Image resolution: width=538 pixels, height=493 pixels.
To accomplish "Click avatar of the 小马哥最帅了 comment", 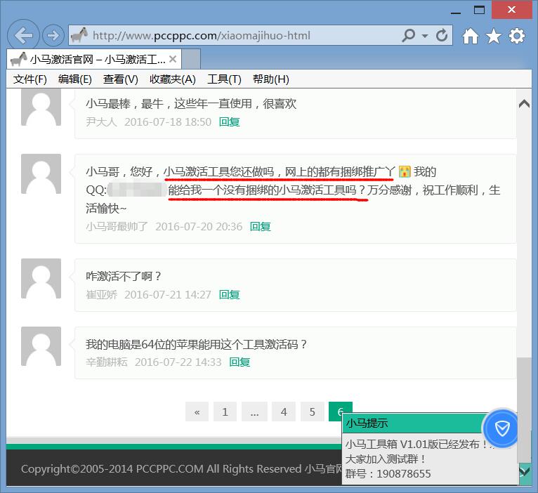I will [41, 174].
